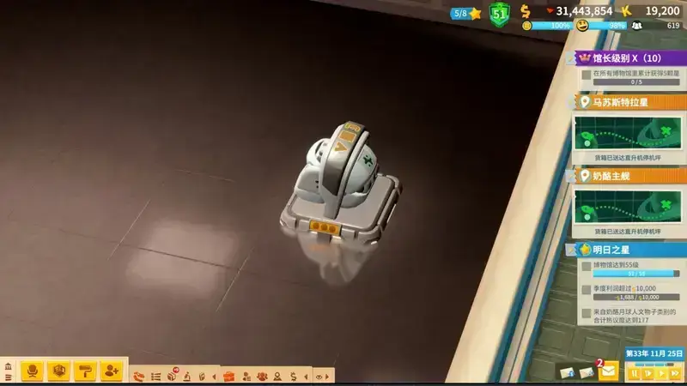Viewport: 687px width, 386px height.
Task: Toggle the eye visibility view icon
Action: 320,376
